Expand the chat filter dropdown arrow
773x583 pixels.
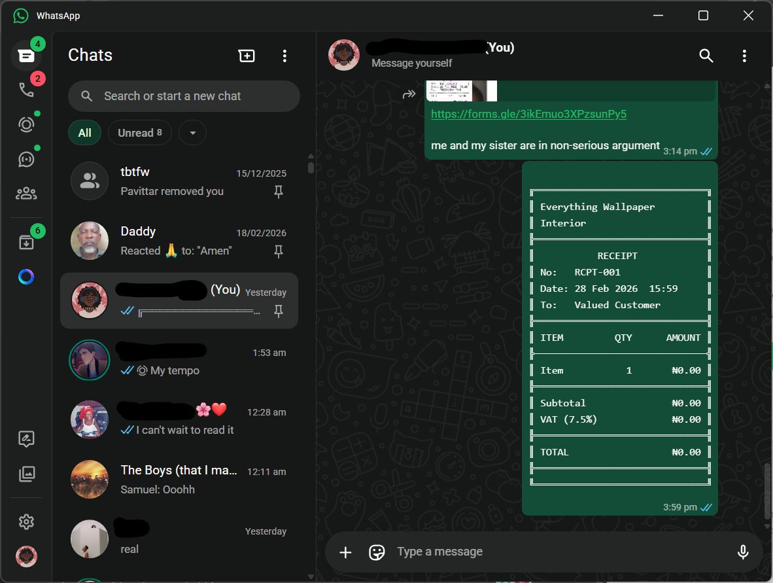tap(193, 133)
